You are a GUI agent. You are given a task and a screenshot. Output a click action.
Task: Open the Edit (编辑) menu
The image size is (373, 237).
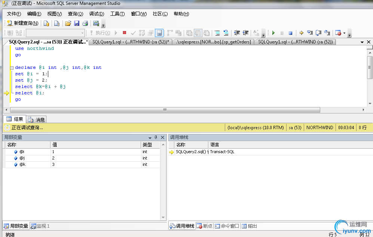coord(34,14)
